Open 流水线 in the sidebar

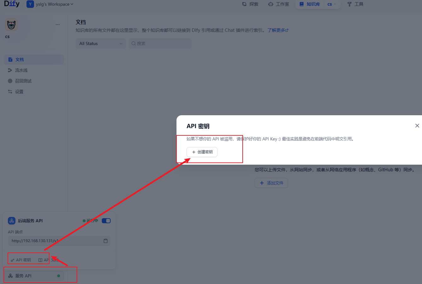click(x=21, y=70)
